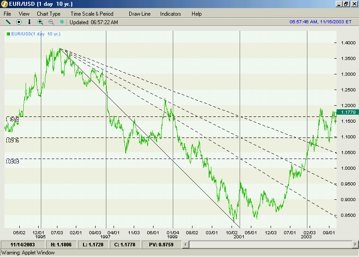Click the H: 1.1806 high value
The height and width of the screenshot is (258, 359).
61,245
